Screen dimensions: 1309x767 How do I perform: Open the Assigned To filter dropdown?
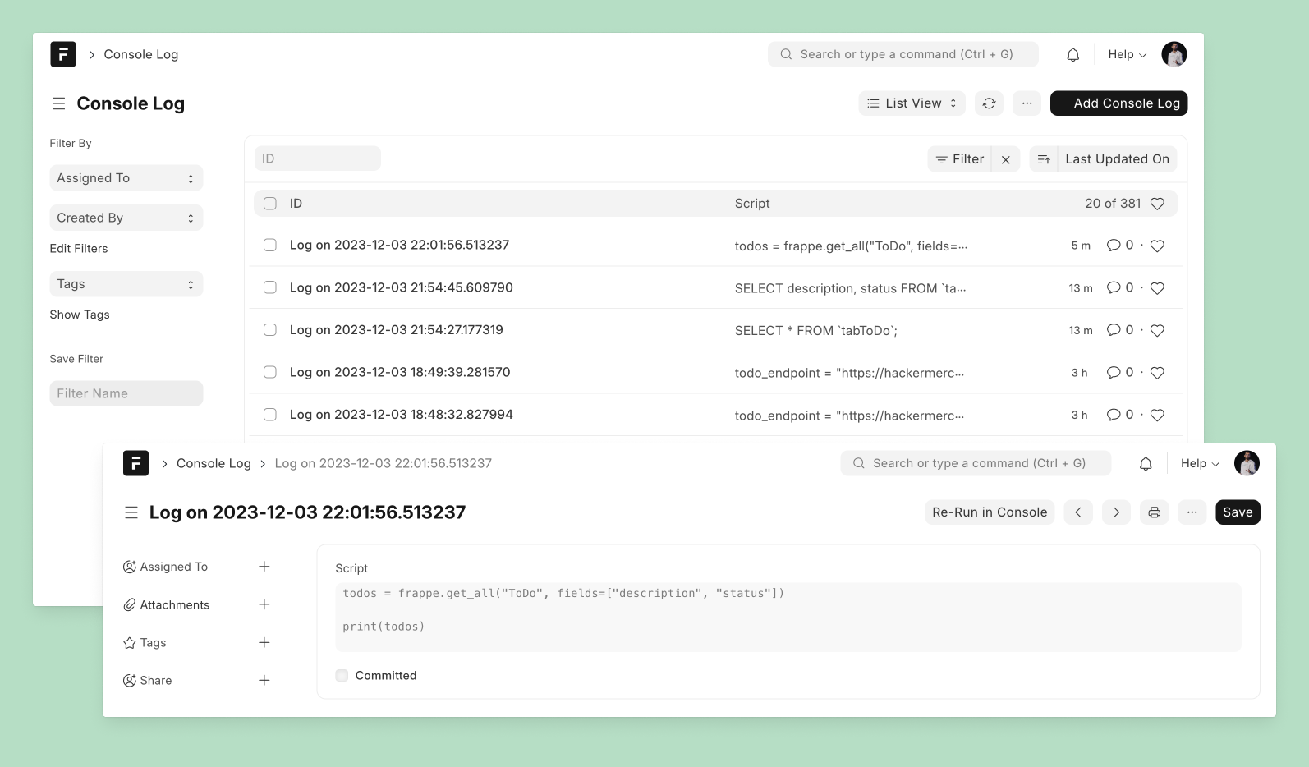point(126,178)
